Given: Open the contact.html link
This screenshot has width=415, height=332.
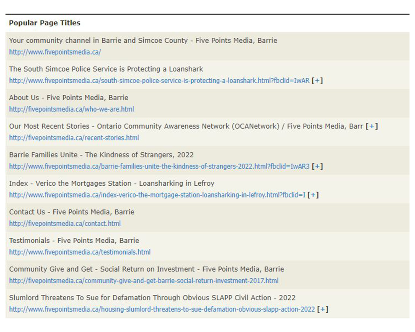Looking at the screenshot, I should (65, 223).
